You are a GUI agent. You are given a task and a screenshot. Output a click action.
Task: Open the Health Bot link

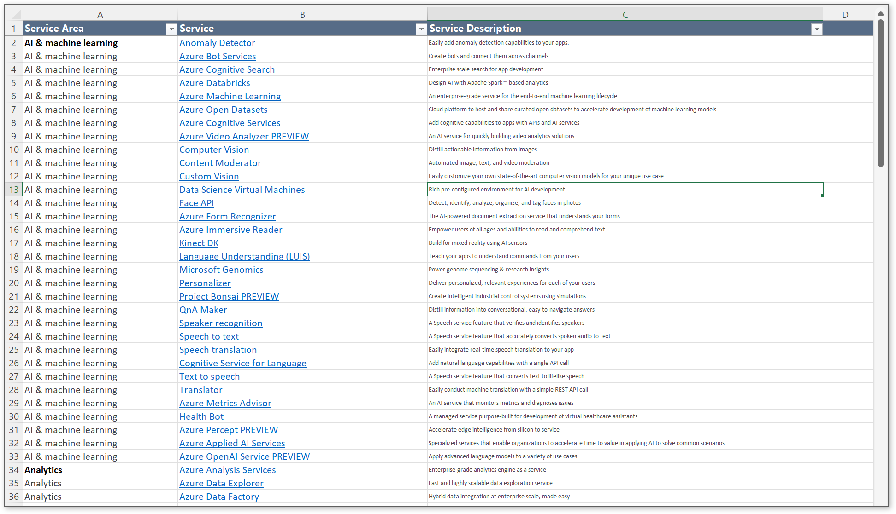[x=201, y=416]
